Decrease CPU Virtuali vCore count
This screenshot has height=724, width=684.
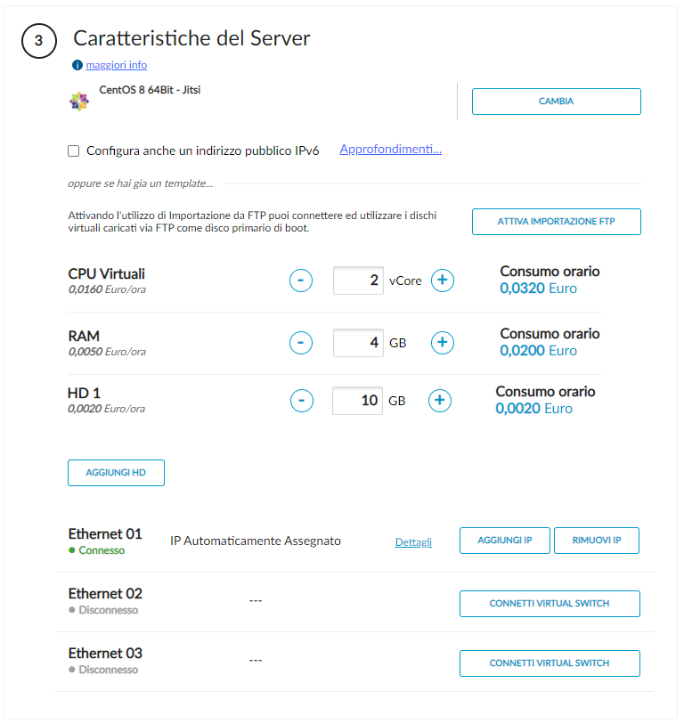301,281
